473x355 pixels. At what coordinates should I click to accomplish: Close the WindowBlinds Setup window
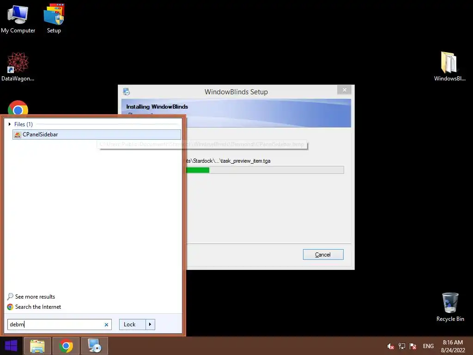pos(344,90)
